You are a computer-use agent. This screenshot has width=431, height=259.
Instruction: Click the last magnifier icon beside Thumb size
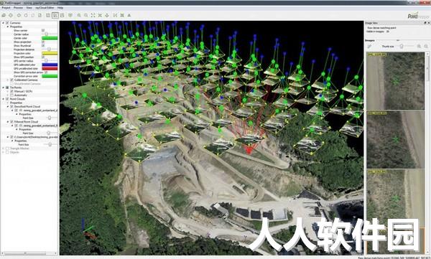click(x=426, y=47)
